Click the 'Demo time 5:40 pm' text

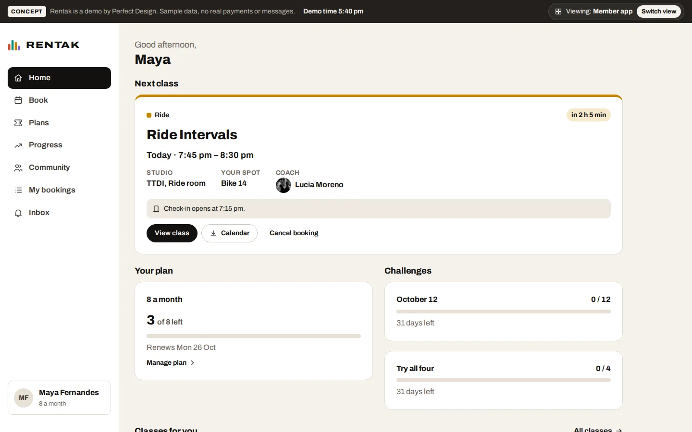tap(333, 12)
